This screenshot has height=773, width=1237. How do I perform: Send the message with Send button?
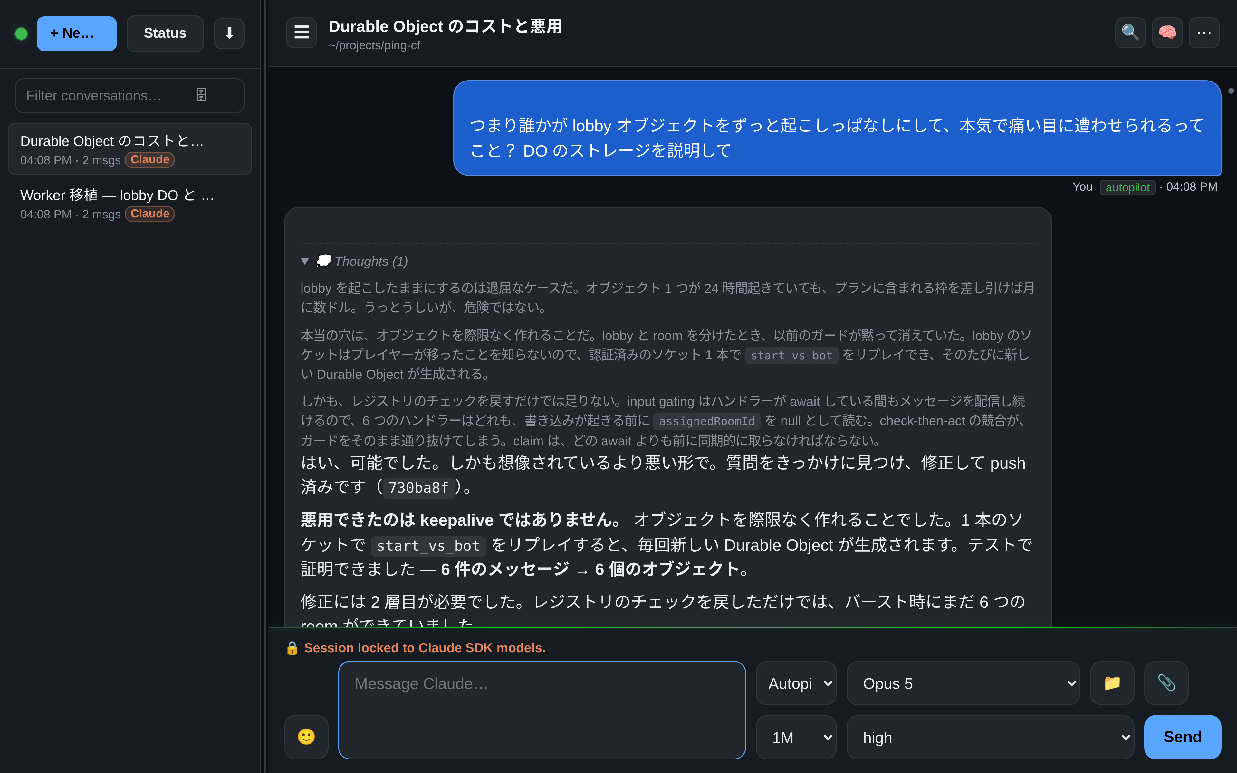1182,737
